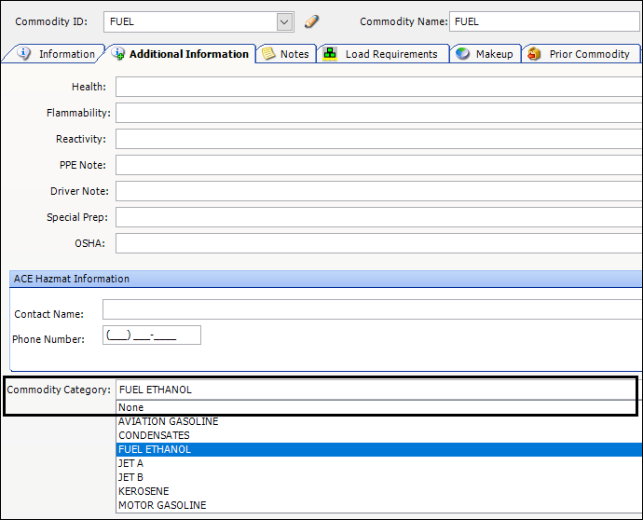Click the Phone Number masked field

[x=152, y=335]
